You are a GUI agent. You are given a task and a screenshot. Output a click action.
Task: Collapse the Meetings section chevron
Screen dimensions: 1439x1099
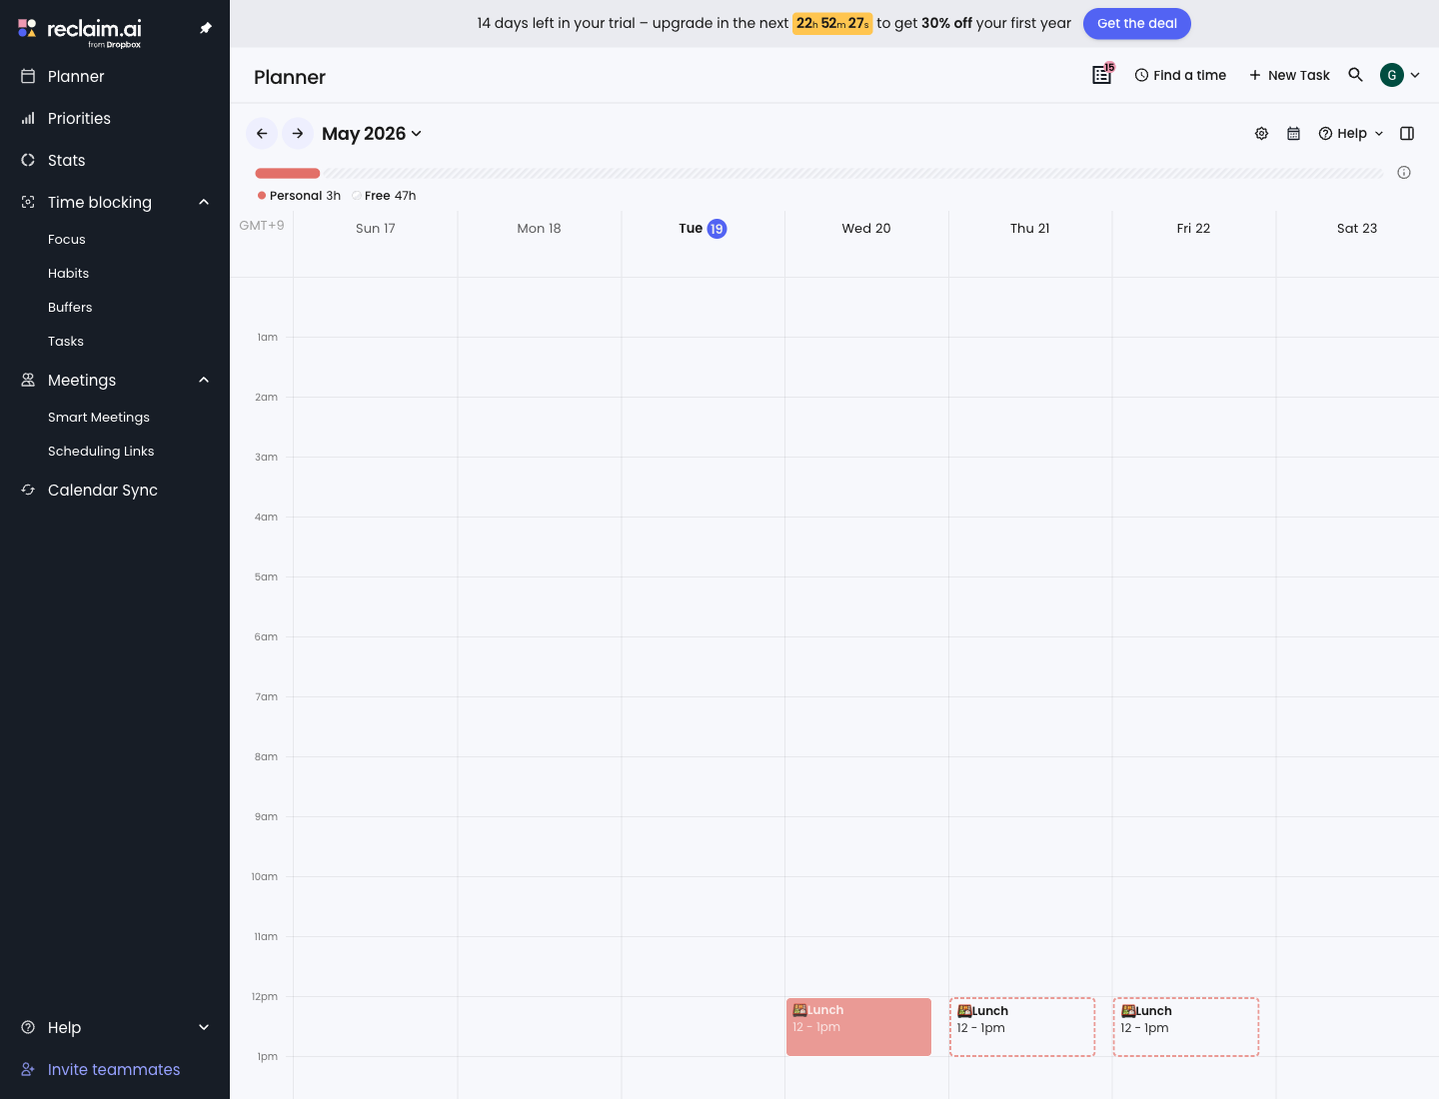204,380
